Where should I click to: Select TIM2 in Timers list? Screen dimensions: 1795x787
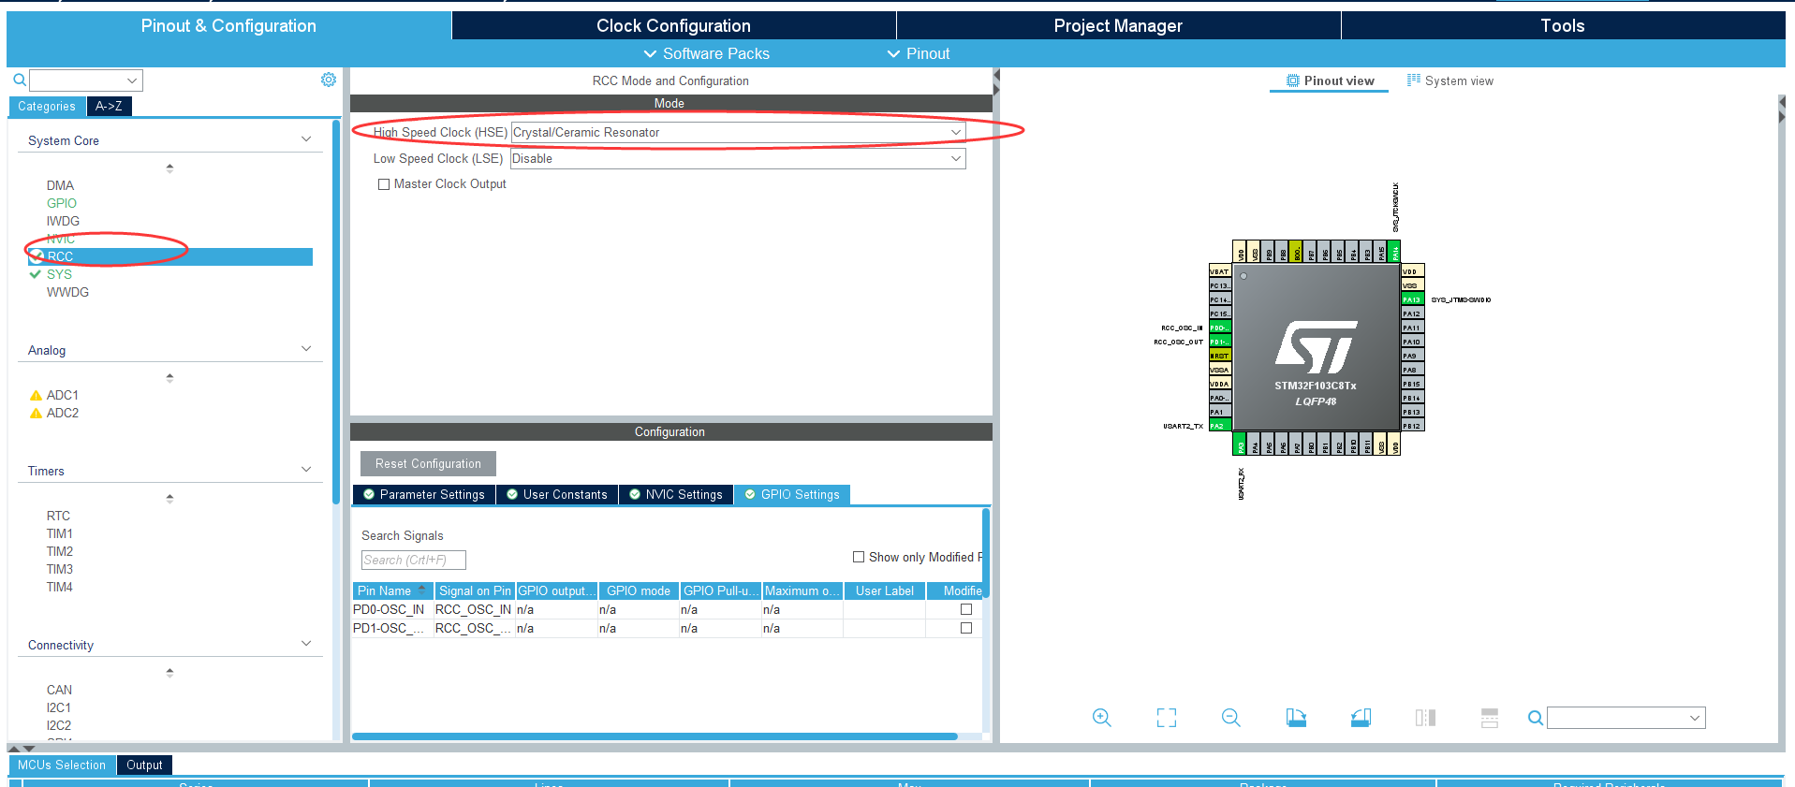60,551
